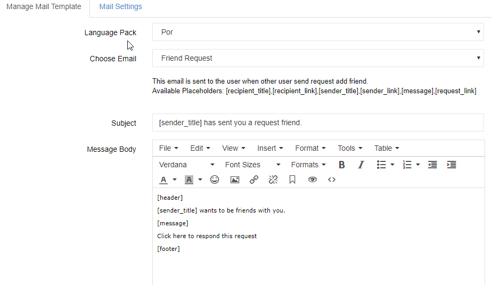Decrease indent of the paragraph
The height and width of the screenshot is (285, 492).
pyautogui.click(x=432, y=165)
